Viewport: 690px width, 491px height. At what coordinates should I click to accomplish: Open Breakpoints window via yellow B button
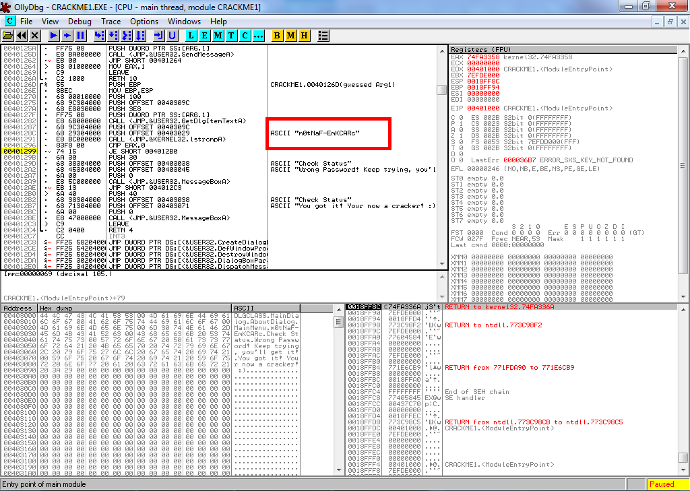[278, 35]
